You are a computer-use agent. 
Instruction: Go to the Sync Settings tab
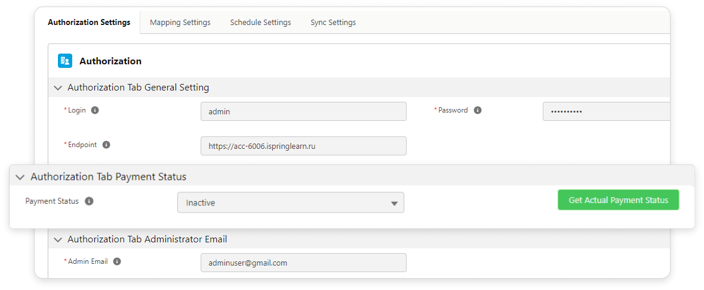tap(333, 23)
